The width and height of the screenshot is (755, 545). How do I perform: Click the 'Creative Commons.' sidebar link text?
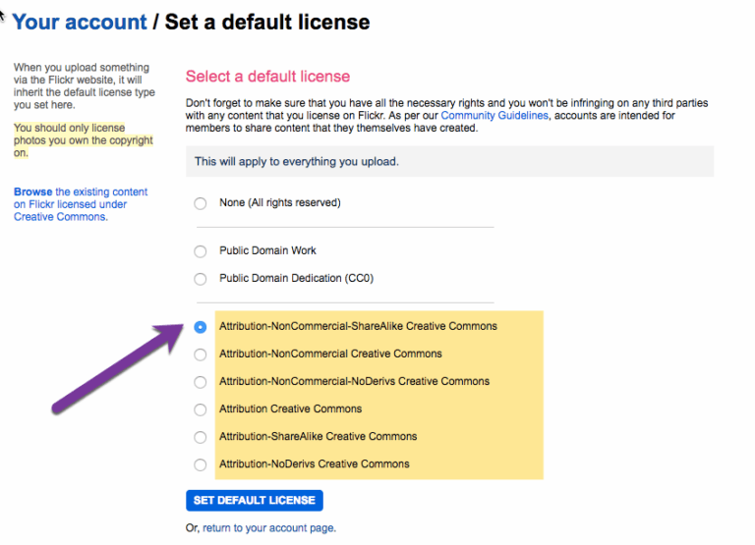pos(60,217)
